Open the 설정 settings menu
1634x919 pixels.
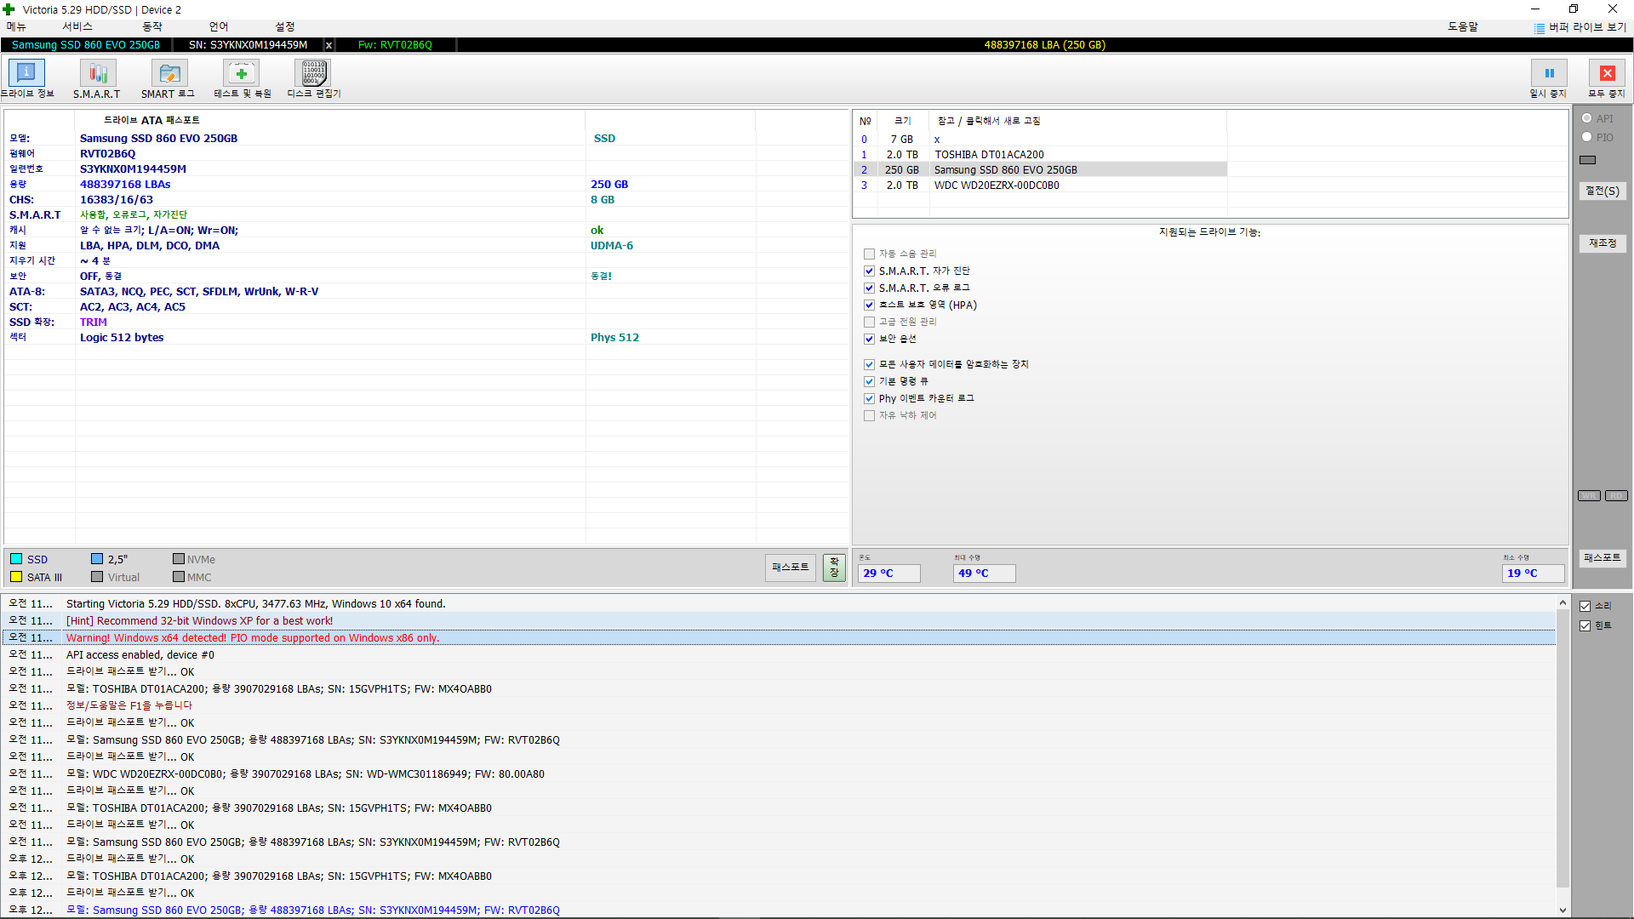point(285,27)
